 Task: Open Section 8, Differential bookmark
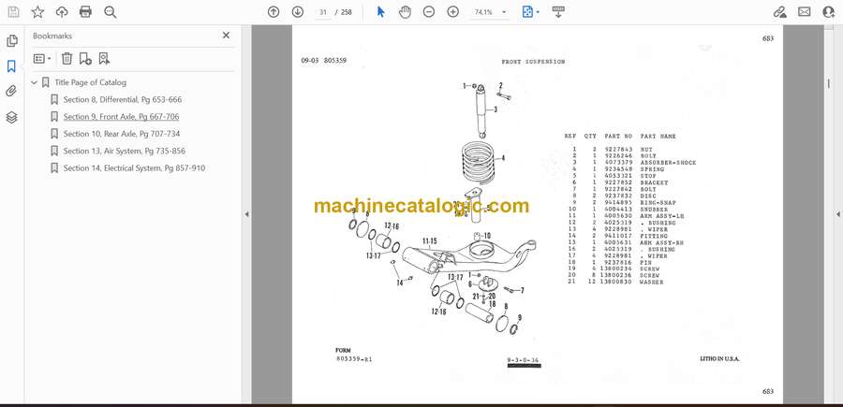click(123, 99)
